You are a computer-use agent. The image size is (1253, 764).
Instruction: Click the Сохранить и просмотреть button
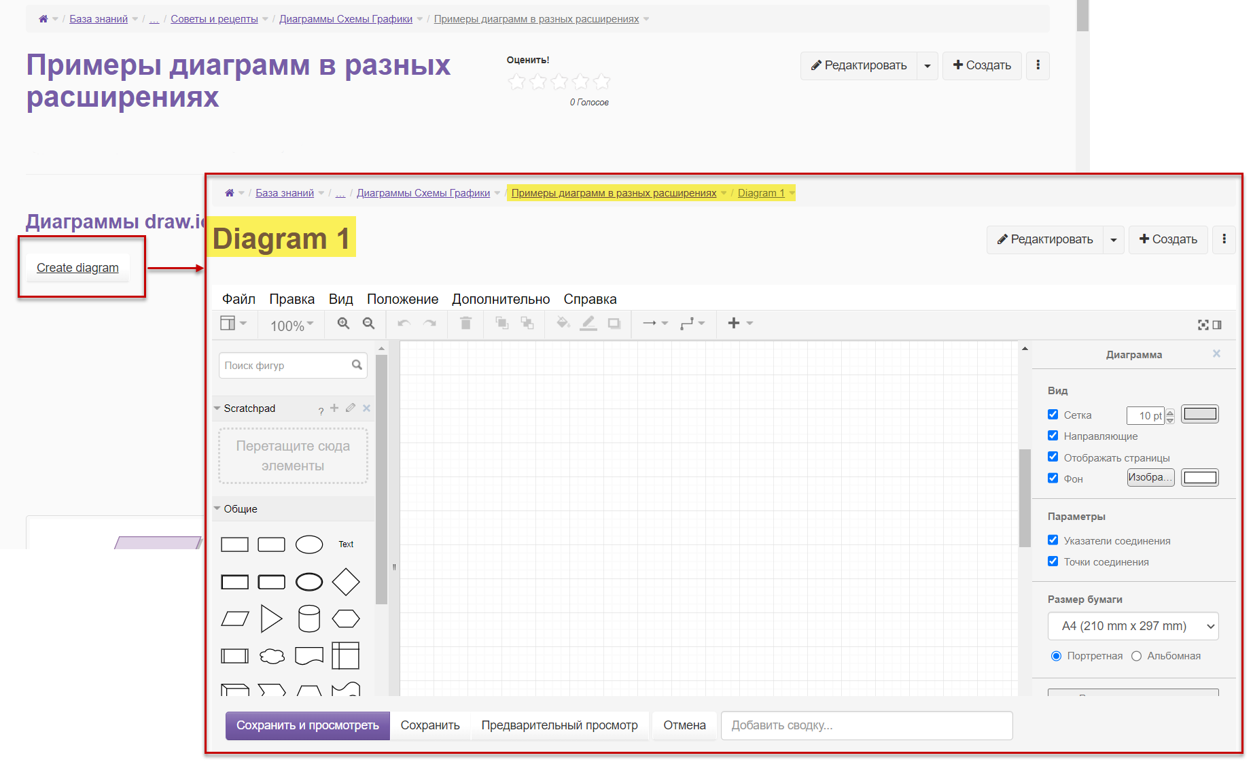click(x=307, y=725)
